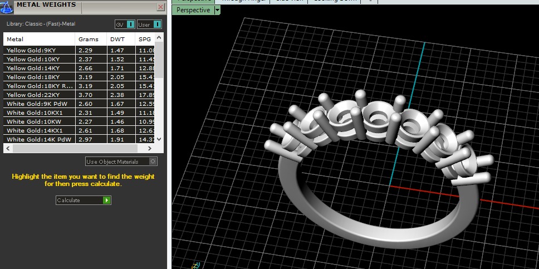
Task: Click the Grams column header
Action: (x=91, y=39)
